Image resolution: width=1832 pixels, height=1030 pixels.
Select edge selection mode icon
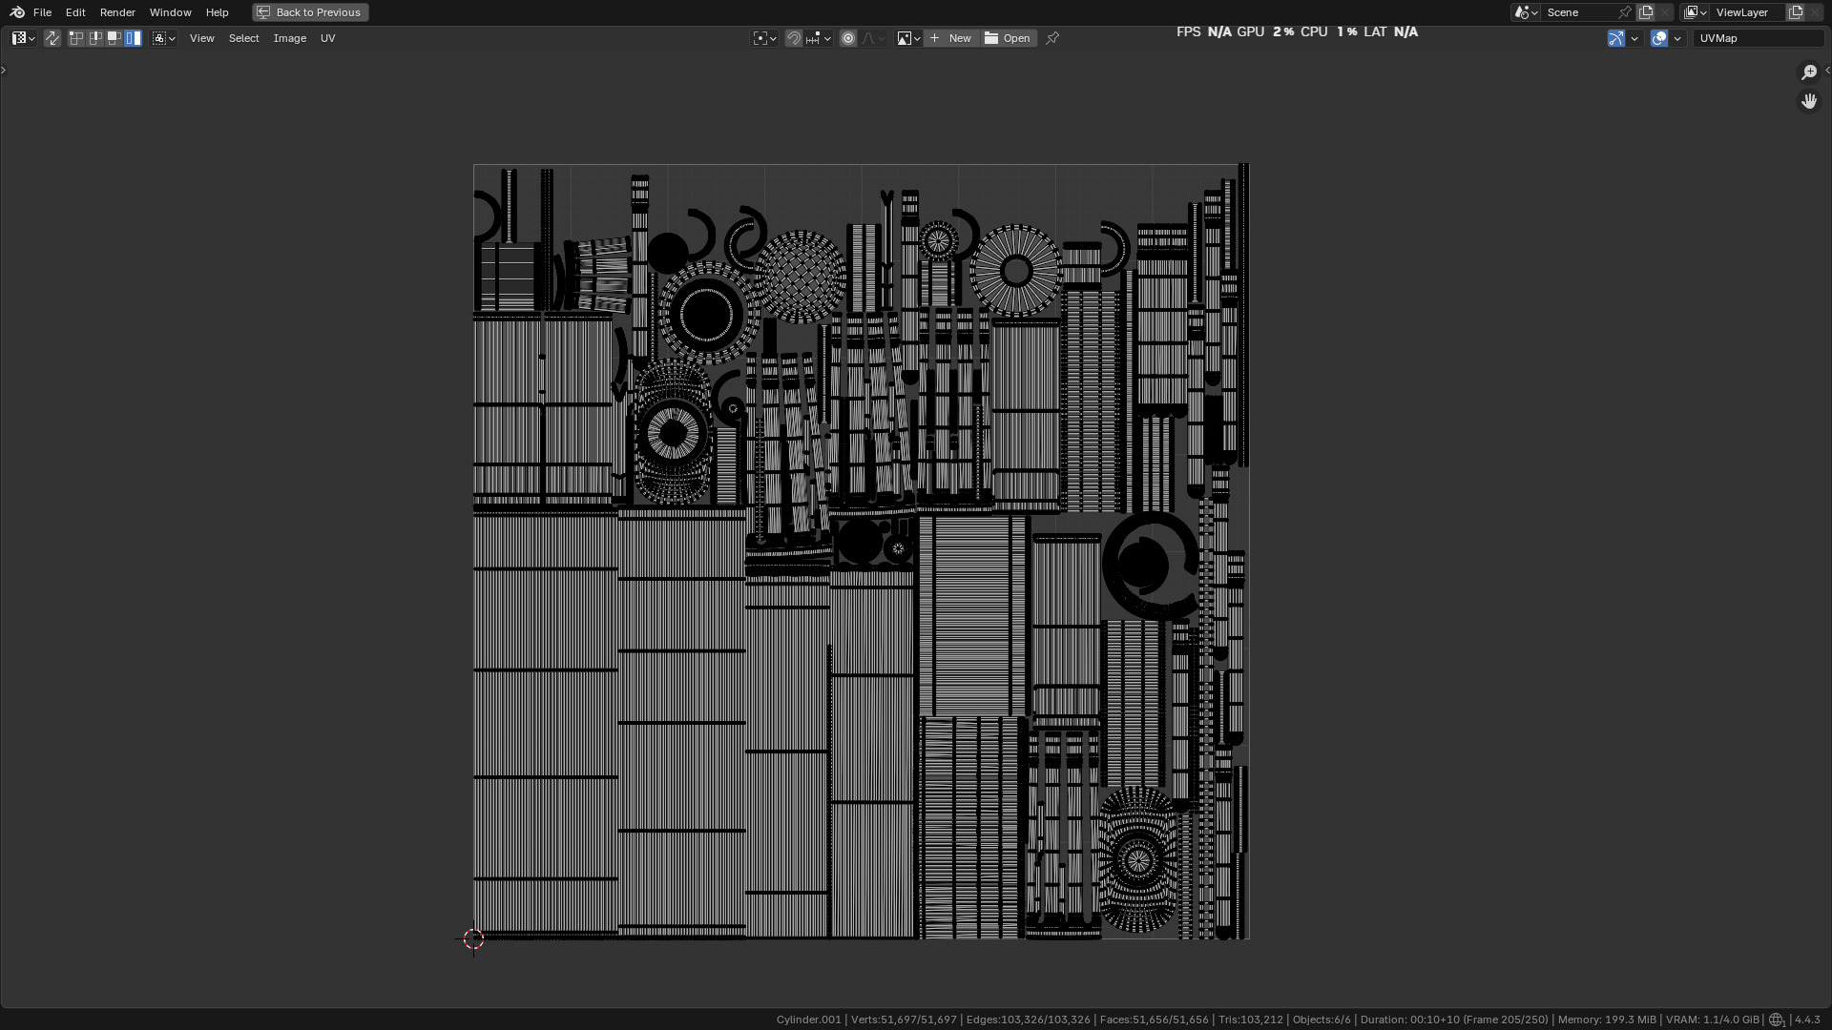pos(95,38)
